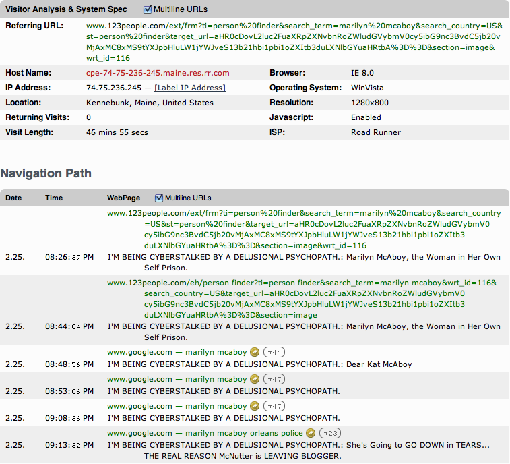Select 'She's Going to GO DOWN in TEARS' title
Screen dimensions: 510x464
(x=418, y=445)
